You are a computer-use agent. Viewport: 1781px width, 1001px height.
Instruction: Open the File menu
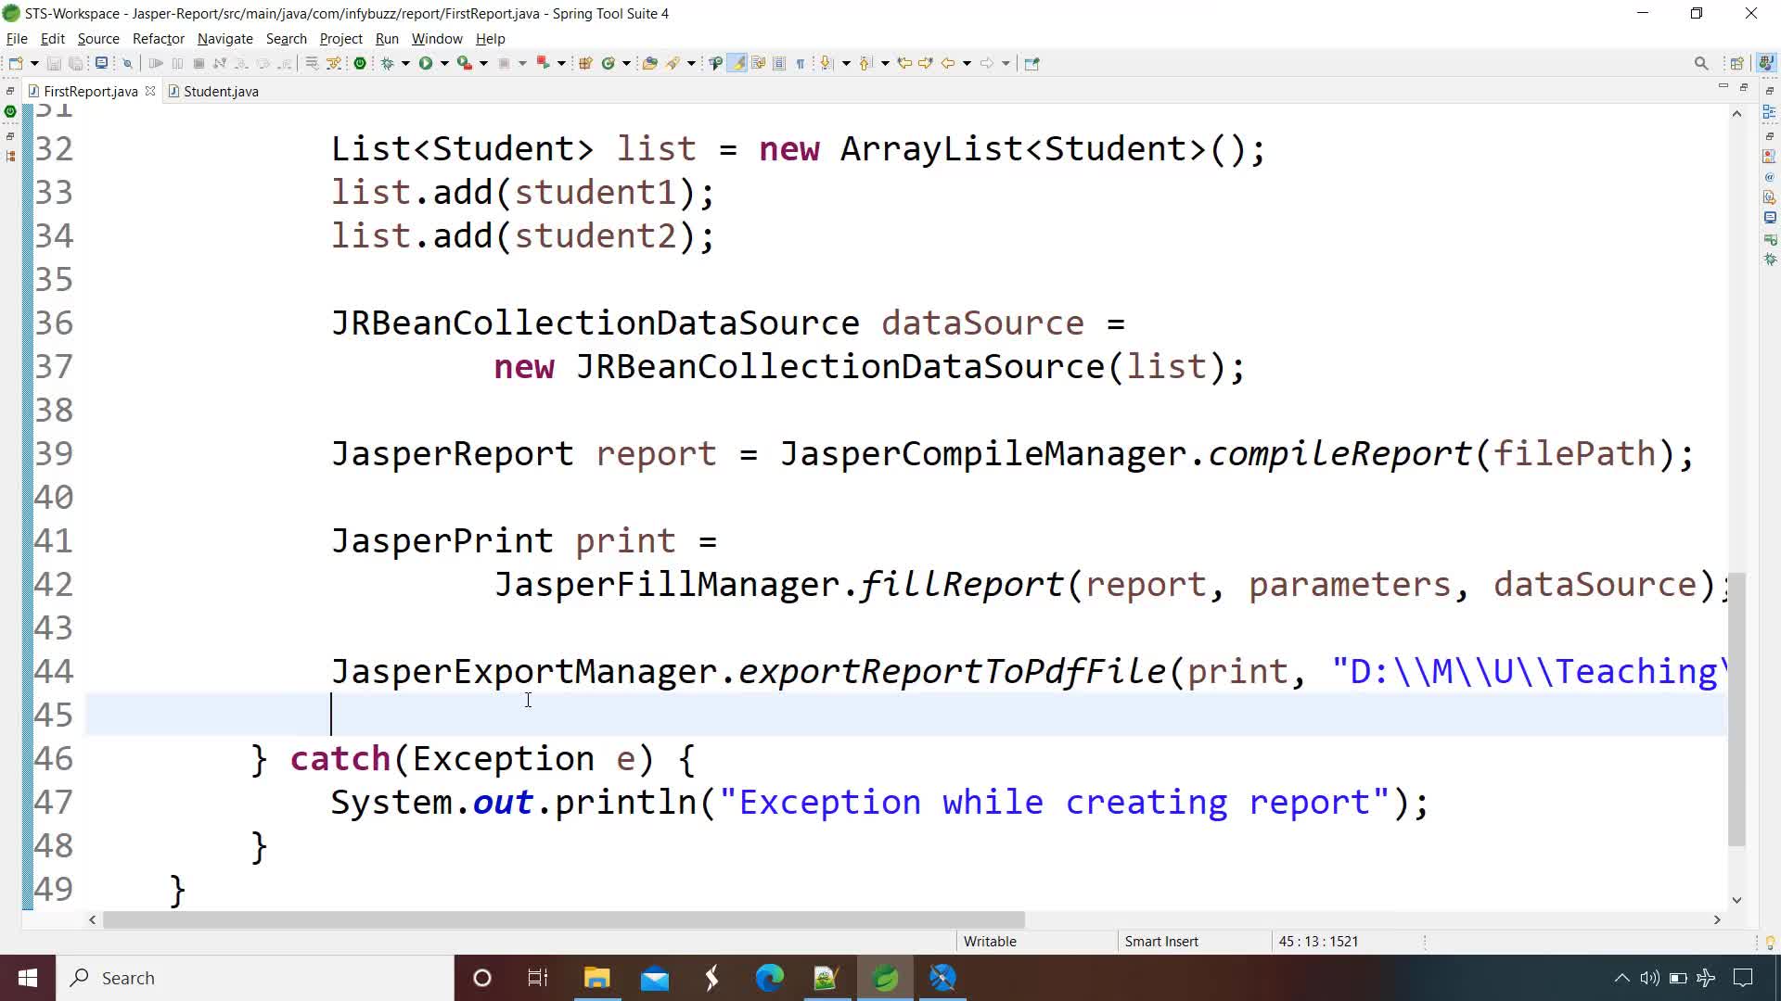(x=17, y=39)
